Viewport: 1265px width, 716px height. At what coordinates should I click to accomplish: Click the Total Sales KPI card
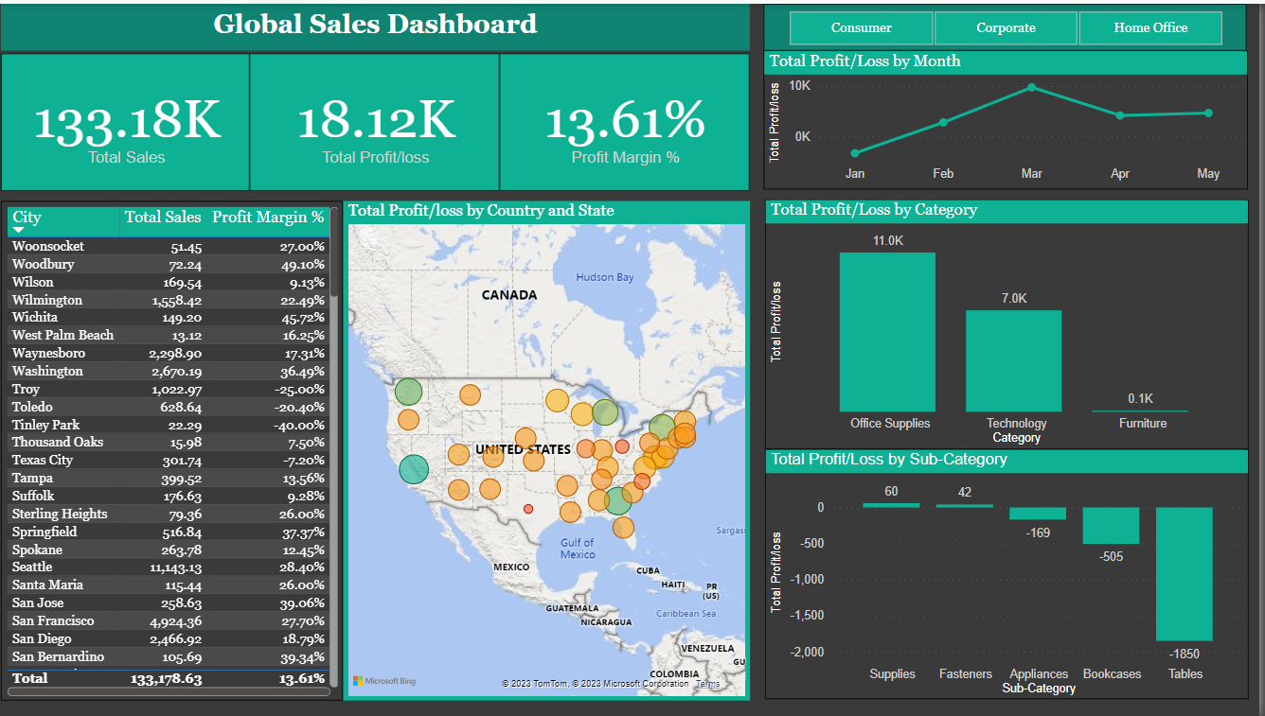(x=126, y=122)
